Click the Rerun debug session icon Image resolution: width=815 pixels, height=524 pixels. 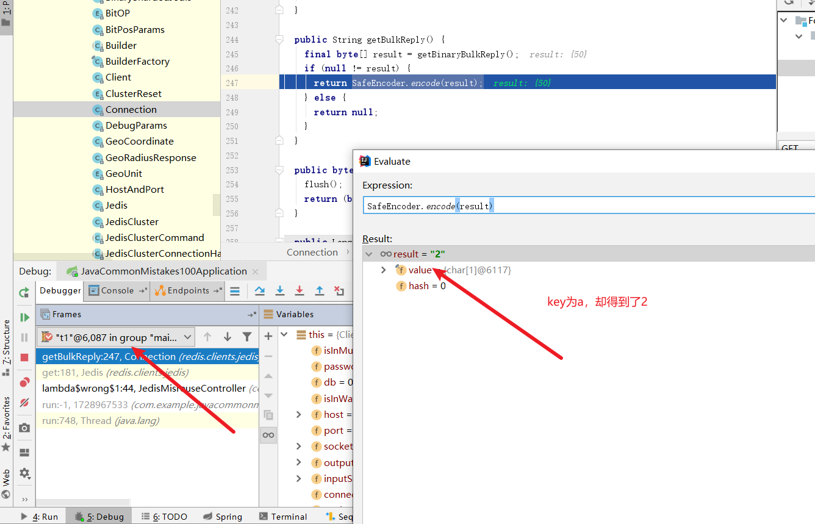pyautogui.click(x=24, y=292)
